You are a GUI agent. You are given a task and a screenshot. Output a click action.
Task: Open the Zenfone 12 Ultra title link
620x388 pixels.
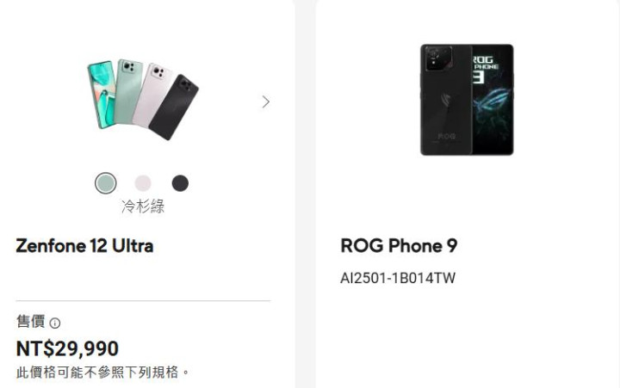point(84,246)
